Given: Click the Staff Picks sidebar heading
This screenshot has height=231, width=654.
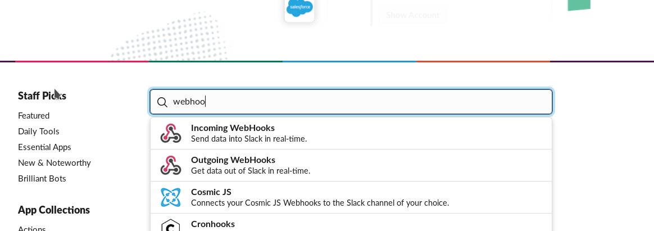Looking at the screenshot, I should coord(42,96).
